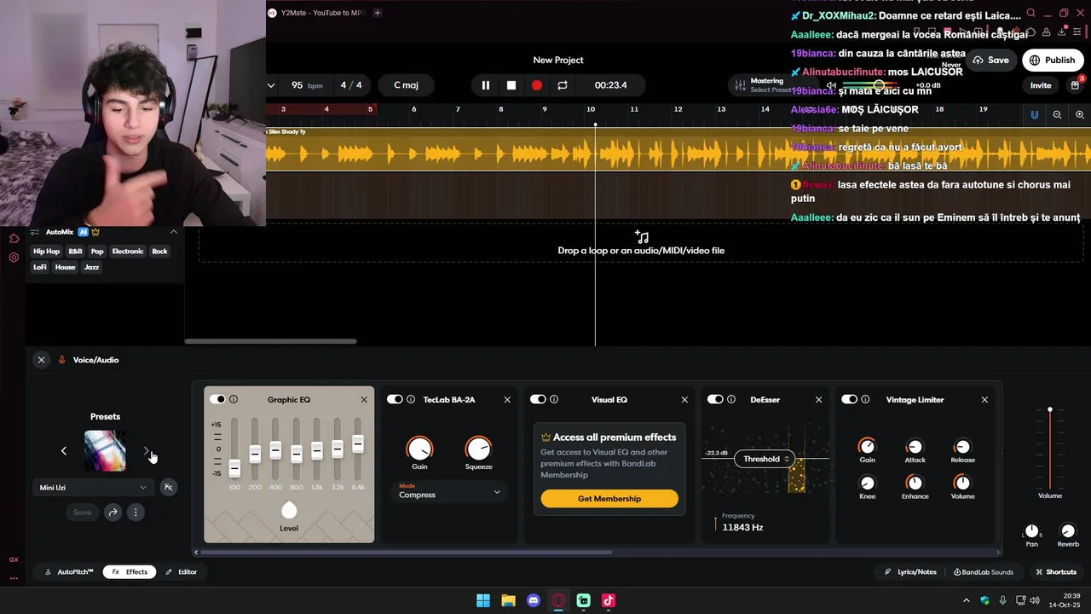Viewport: 1091px width, 614px height.
Task: Click the Save project button
Action: [990, 61]
